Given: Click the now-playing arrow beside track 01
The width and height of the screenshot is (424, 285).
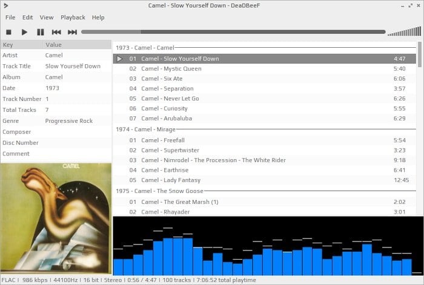Looking at the screenshot, I should click(119, 59).
